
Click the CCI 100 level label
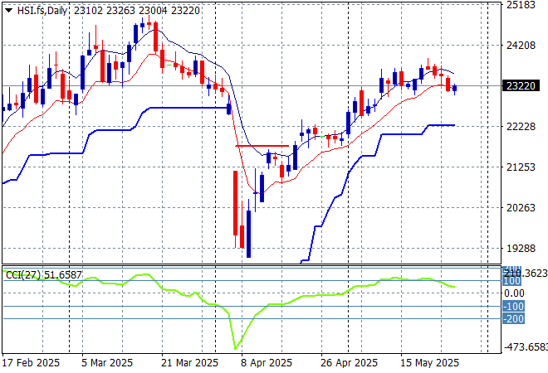click(x=511, y=281)
